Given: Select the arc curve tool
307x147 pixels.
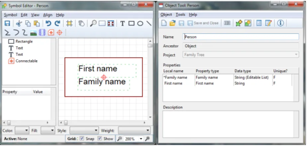Looking at the screenshot, I should click(x=17, y=33).
